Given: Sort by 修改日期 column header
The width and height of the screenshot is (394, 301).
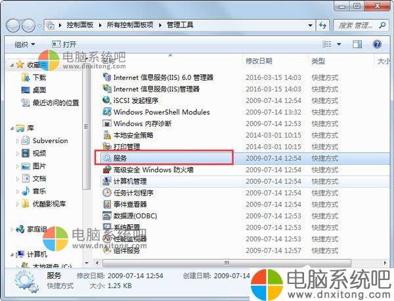Looking at the screenshot, I should 259,61.
